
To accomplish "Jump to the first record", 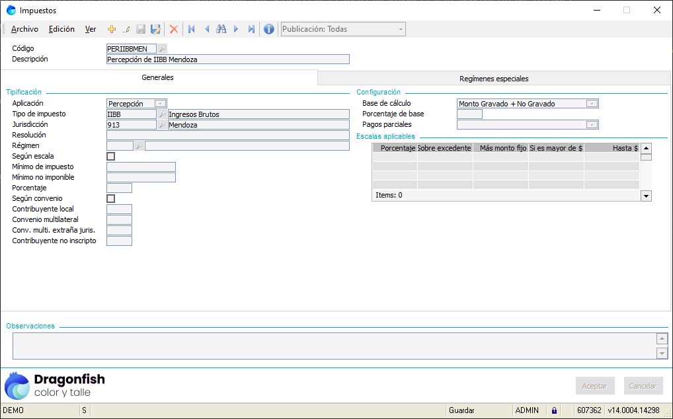I will pos(192,29).
